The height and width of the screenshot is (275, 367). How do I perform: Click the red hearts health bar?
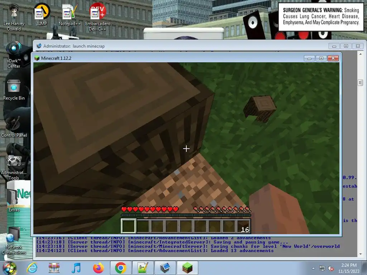tap(150, 209)
